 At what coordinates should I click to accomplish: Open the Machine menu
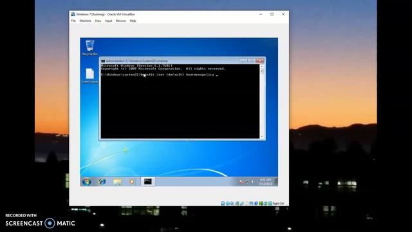[x=85, y=21]
